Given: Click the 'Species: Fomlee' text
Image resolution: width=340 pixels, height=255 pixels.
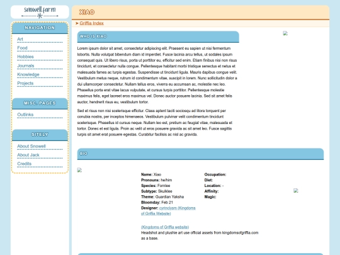Looking at the screenshot, I should (156, 186).
